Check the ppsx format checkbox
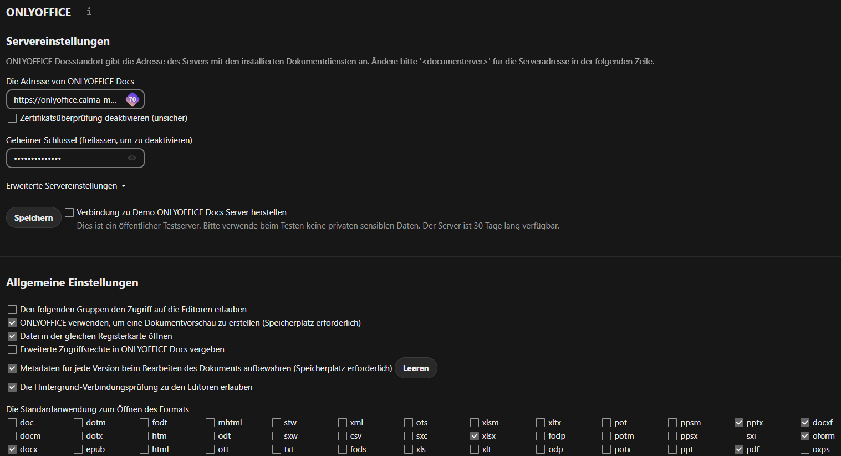 click(x=672, y=436)
